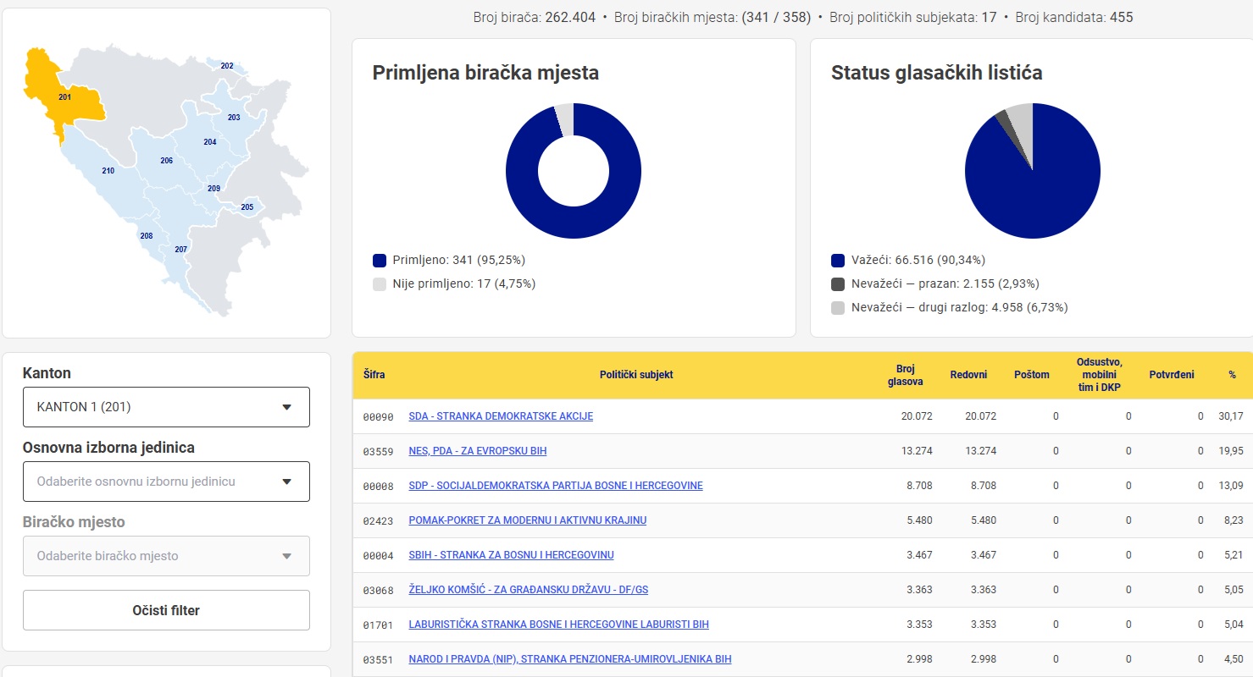Open Laburistička Stranka Bosne i Hercegovine link
The width and height of the screenshot is (1253, 677).
(558, 625)
